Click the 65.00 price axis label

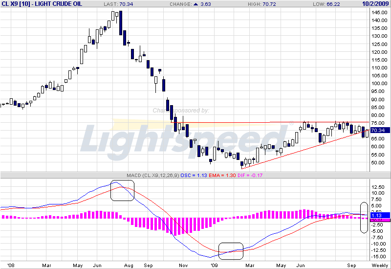click(378, 139)
